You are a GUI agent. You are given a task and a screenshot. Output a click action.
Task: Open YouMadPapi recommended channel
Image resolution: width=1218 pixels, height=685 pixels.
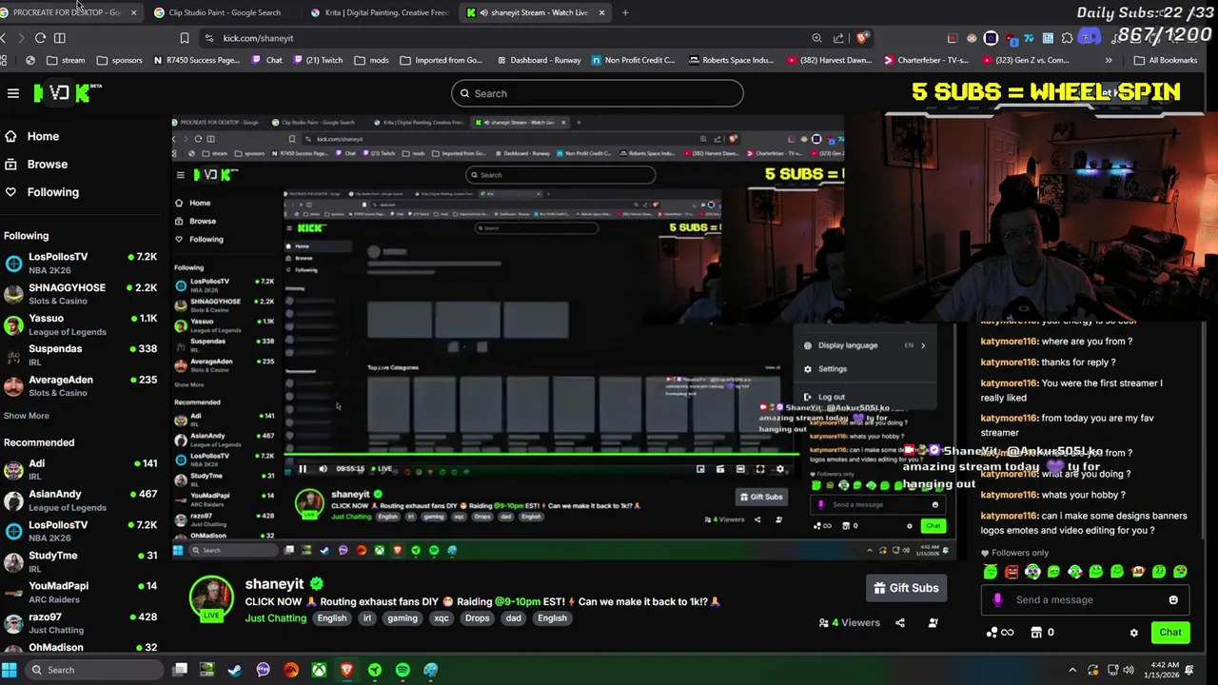80,592
